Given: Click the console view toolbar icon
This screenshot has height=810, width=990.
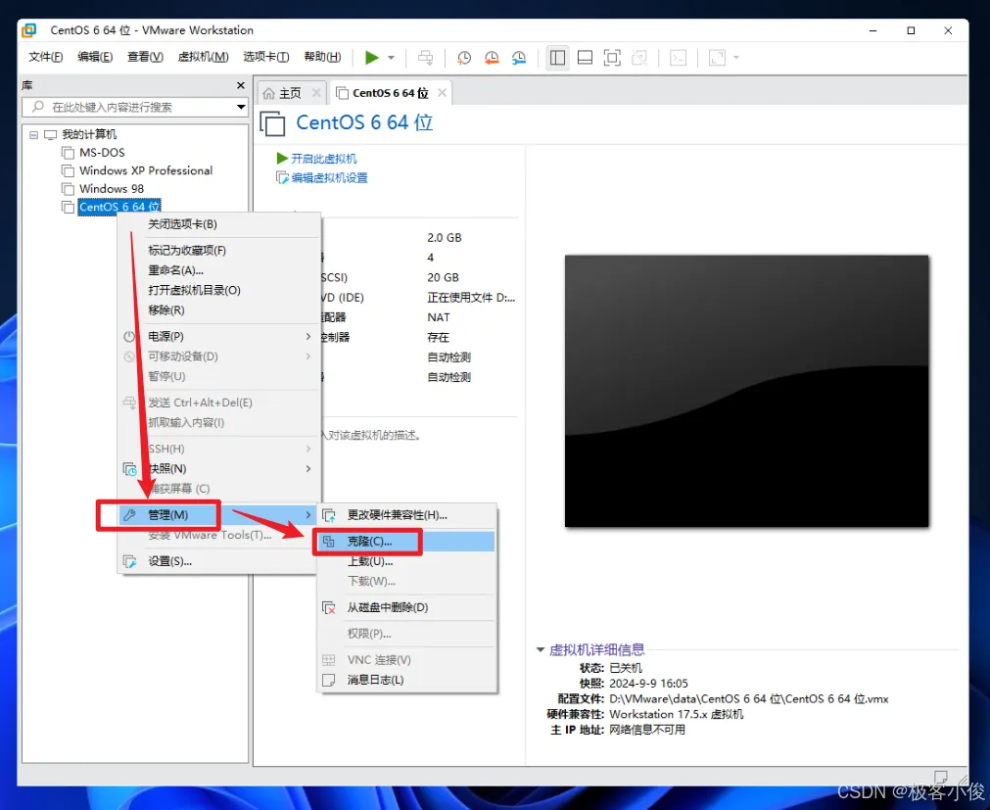Looking at the screenshot, I should click(x=678, y=58).
